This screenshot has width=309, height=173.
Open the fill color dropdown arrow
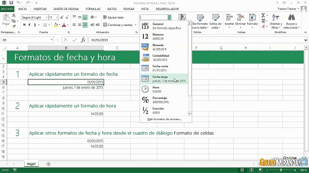coord(60,25)
